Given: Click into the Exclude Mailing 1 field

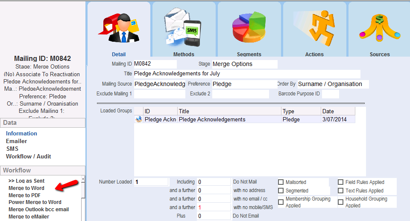Looking at the screenshot, I should [x=159, y=94].
